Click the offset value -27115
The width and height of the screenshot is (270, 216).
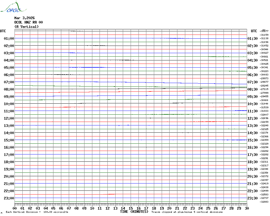pos(264,89)
